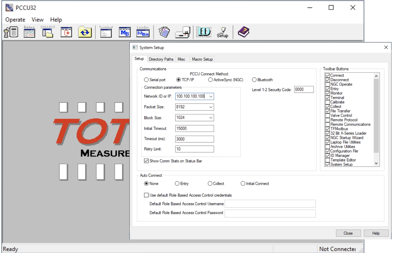This screenshot has width=393, height=253.
Task: Open the ID Manager toolbar icon
Action: (x=204, y=32)
